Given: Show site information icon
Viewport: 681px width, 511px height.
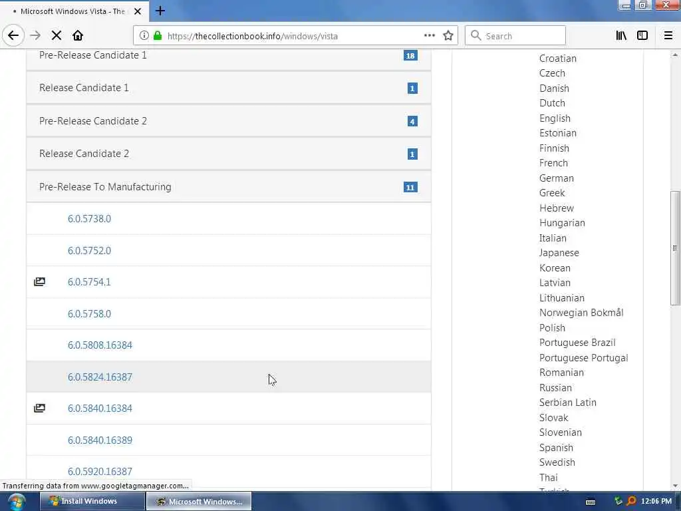Looking at the screenshot, I should tap(144, 36).
